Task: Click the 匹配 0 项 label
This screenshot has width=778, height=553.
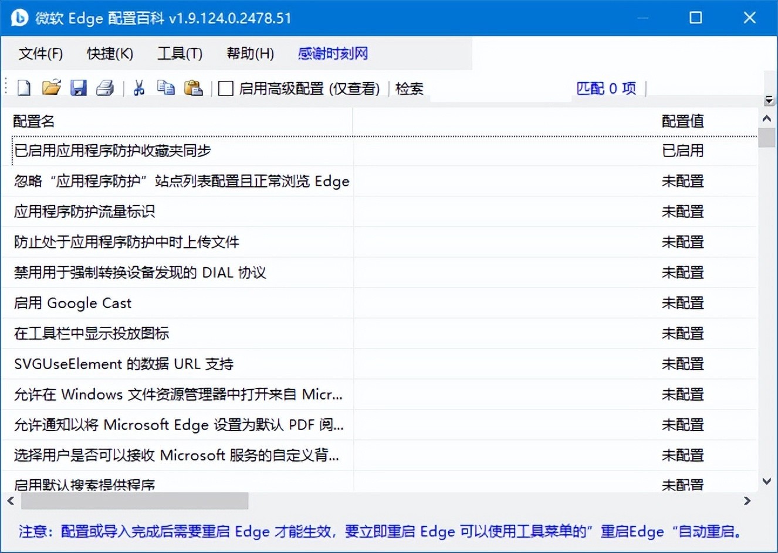Action: click(606, 88)
